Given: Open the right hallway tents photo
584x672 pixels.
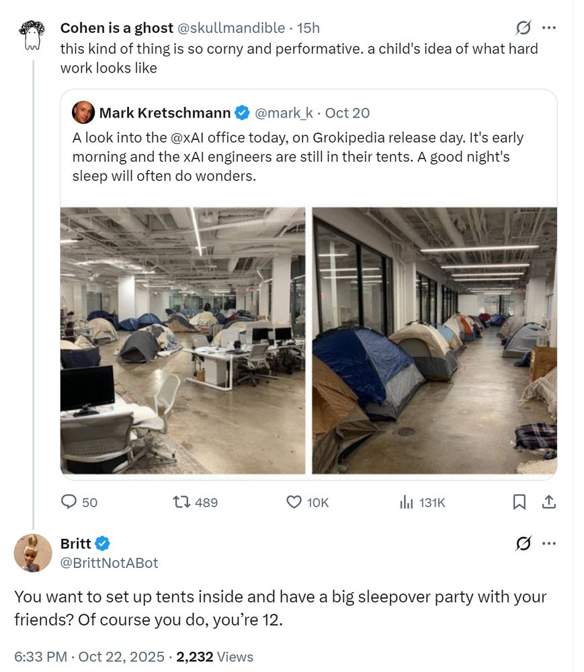Looking at the screenshot, I should pyautogui.click(x=435, y=341).
